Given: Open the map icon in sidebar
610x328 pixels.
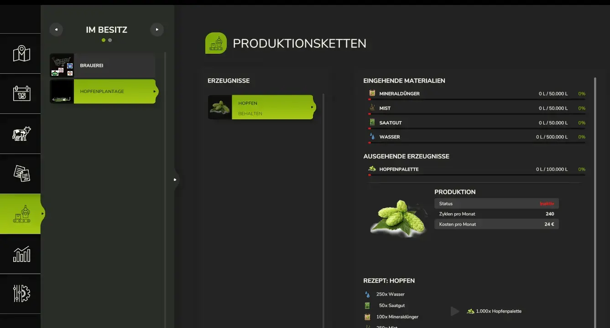Looking at the screenshot, I should pos(21,54).
